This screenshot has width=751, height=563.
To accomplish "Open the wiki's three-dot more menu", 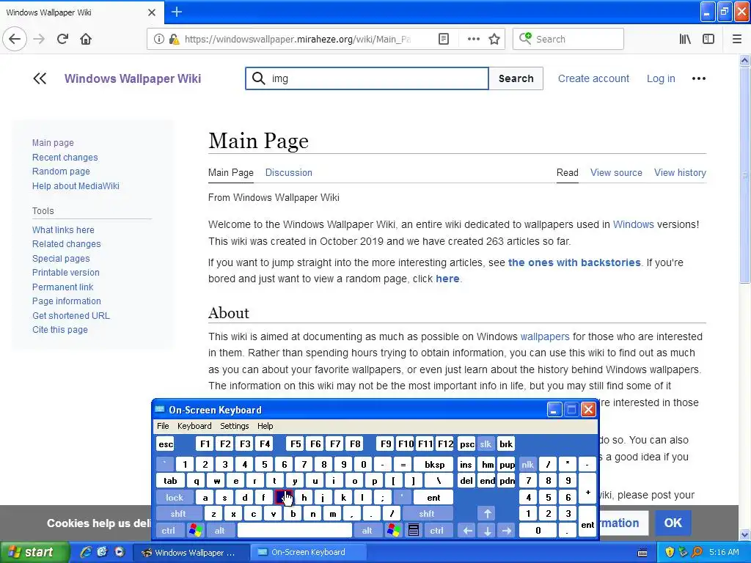I will [699, 78].
